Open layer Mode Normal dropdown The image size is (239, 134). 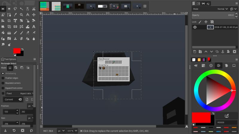(211, 9)
